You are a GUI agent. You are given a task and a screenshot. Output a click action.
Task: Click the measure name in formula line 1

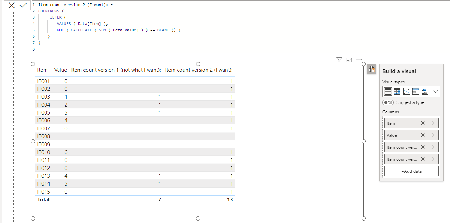(74, 5)
